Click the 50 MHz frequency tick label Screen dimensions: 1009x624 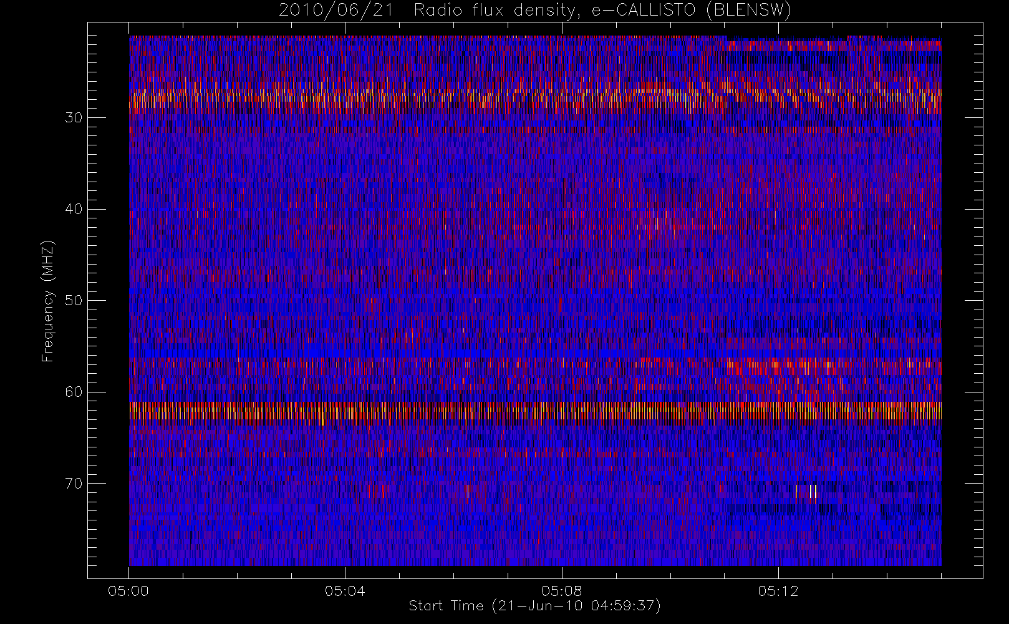click(74, 301)
